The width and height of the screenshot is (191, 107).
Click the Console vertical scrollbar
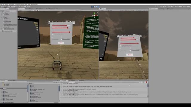(148, 90)
